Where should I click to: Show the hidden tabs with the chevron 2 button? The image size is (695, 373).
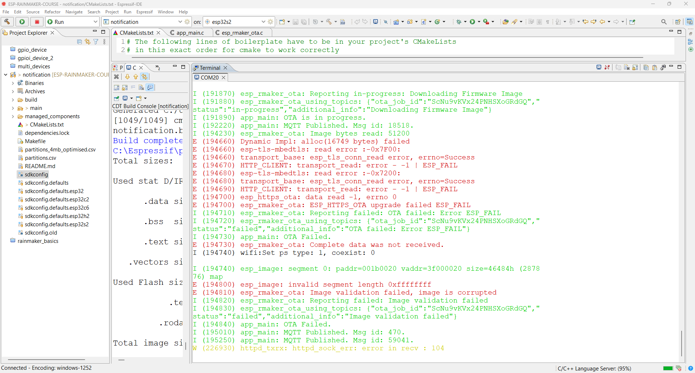click(x=158, y=68)
